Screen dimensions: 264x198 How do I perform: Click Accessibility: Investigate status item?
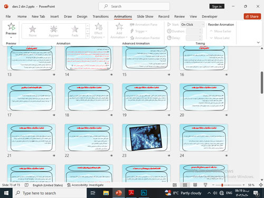point(86,185)
